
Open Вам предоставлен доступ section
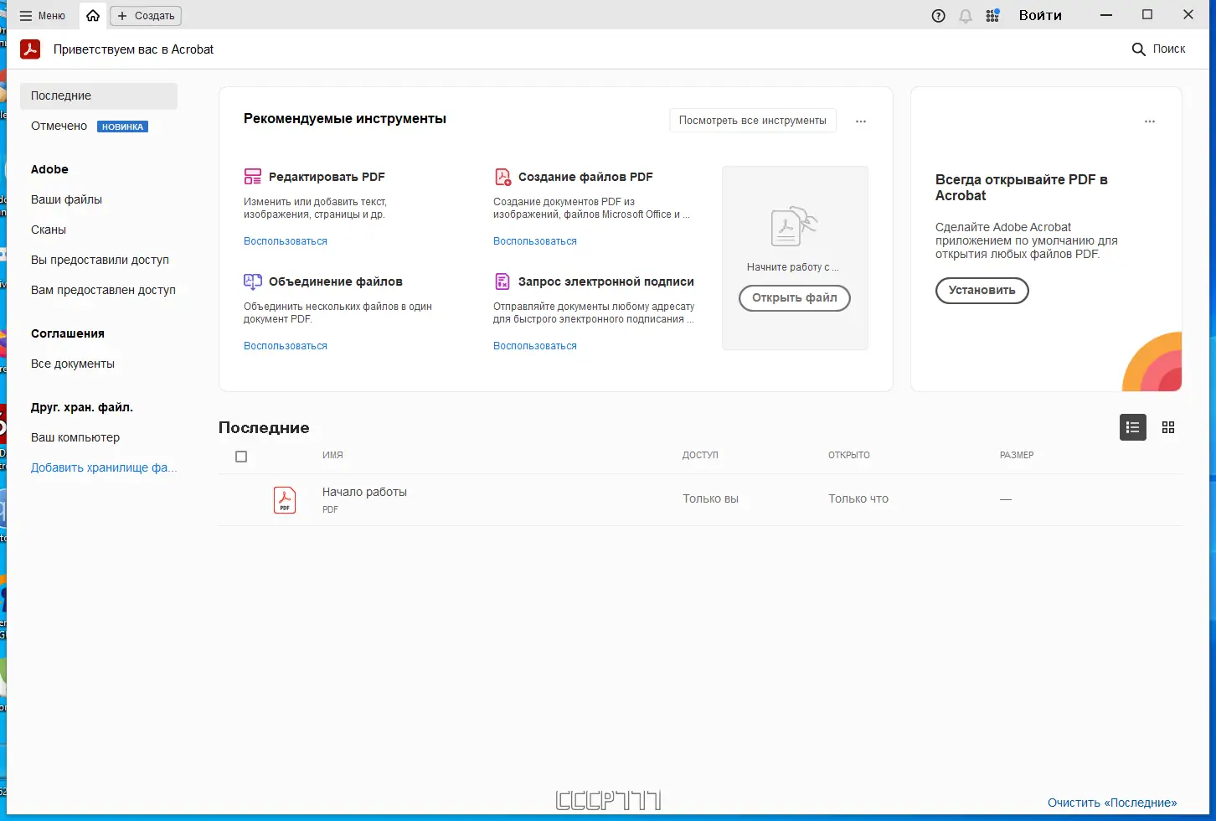103,290
